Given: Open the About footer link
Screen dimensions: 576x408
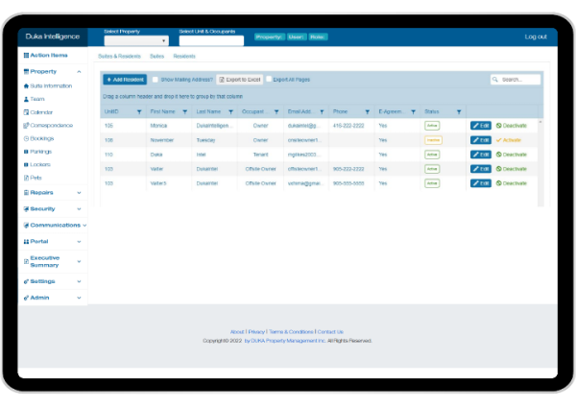Looking at the screenshot, I should [x=237, y=331].
